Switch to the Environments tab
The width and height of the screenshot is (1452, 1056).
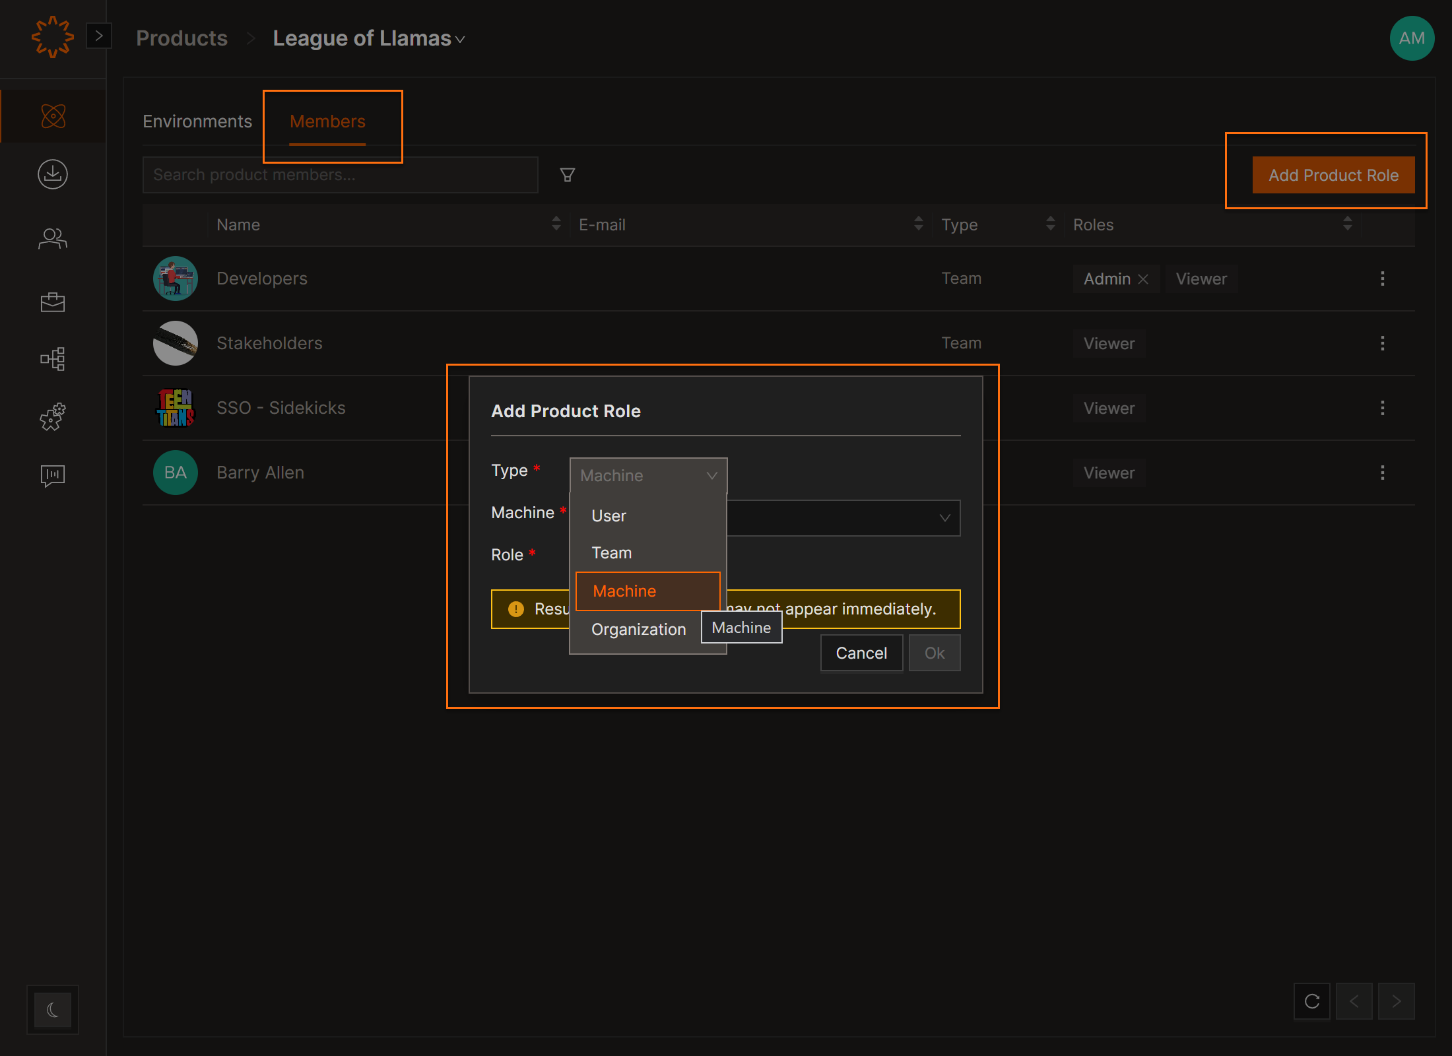(x=197, y=121)
